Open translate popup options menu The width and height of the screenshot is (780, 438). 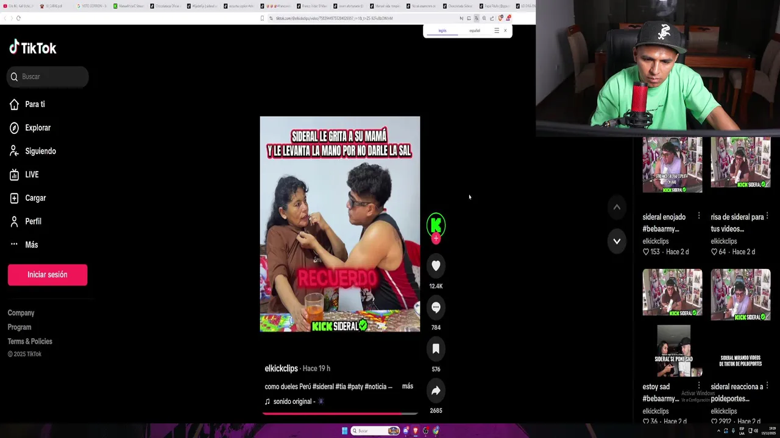tap(496, 30)
